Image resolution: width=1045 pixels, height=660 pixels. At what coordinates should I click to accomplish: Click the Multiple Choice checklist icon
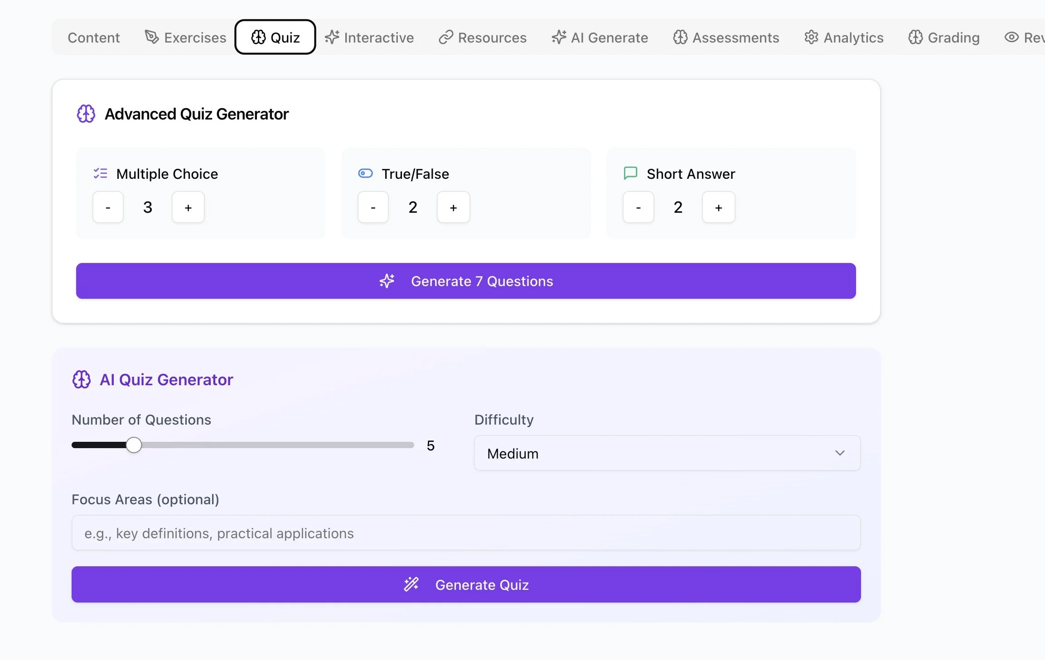(100, 173)
